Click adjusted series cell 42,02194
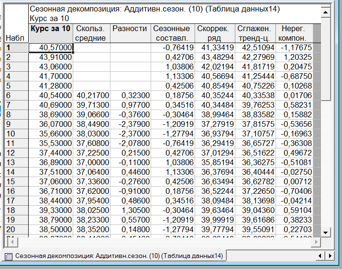The image size is (342, 269). pyautogui.click(x=215, y=67)
